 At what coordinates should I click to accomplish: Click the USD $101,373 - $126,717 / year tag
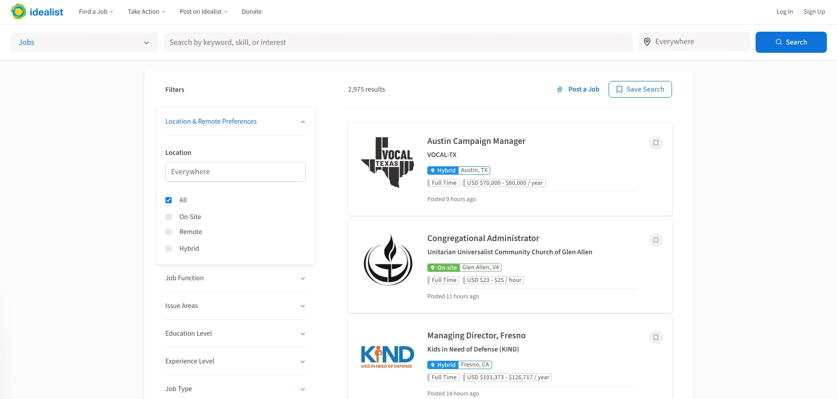coord(507,377)
